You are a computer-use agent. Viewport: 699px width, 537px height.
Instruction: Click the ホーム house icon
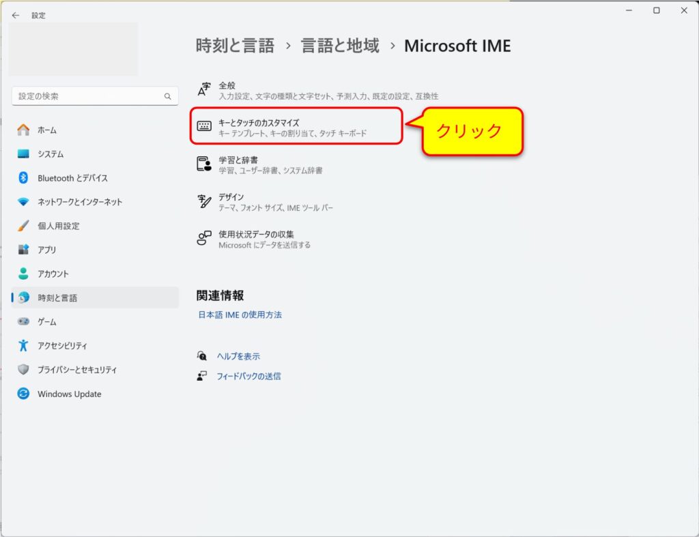[x=23, y=130]
